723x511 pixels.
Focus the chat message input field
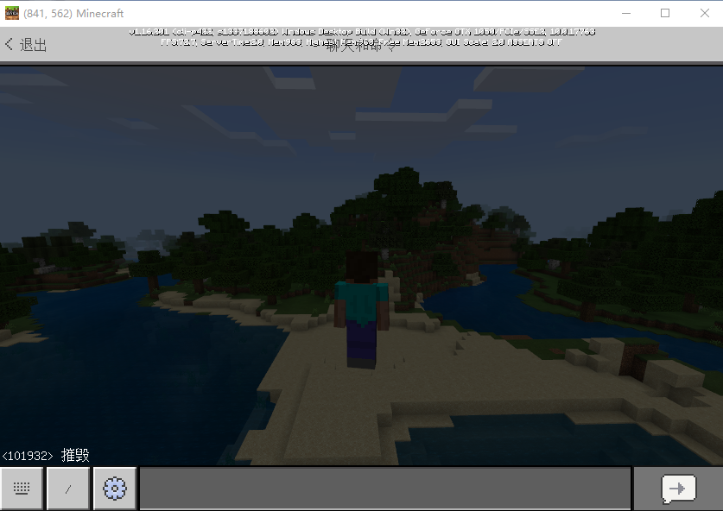[x=385, y=489]
